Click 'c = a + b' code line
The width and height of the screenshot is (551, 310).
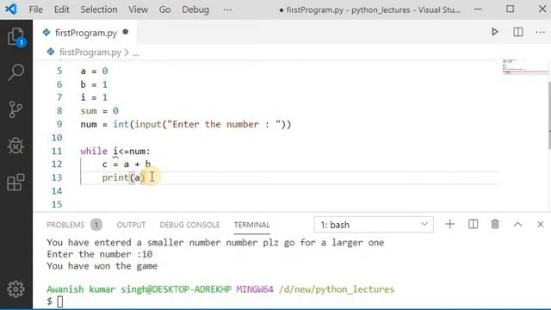127,164
